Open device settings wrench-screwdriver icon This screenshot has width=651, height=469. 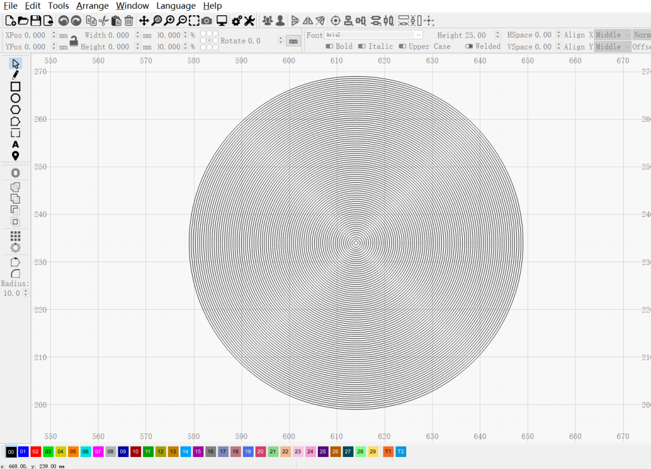[249, 21]
